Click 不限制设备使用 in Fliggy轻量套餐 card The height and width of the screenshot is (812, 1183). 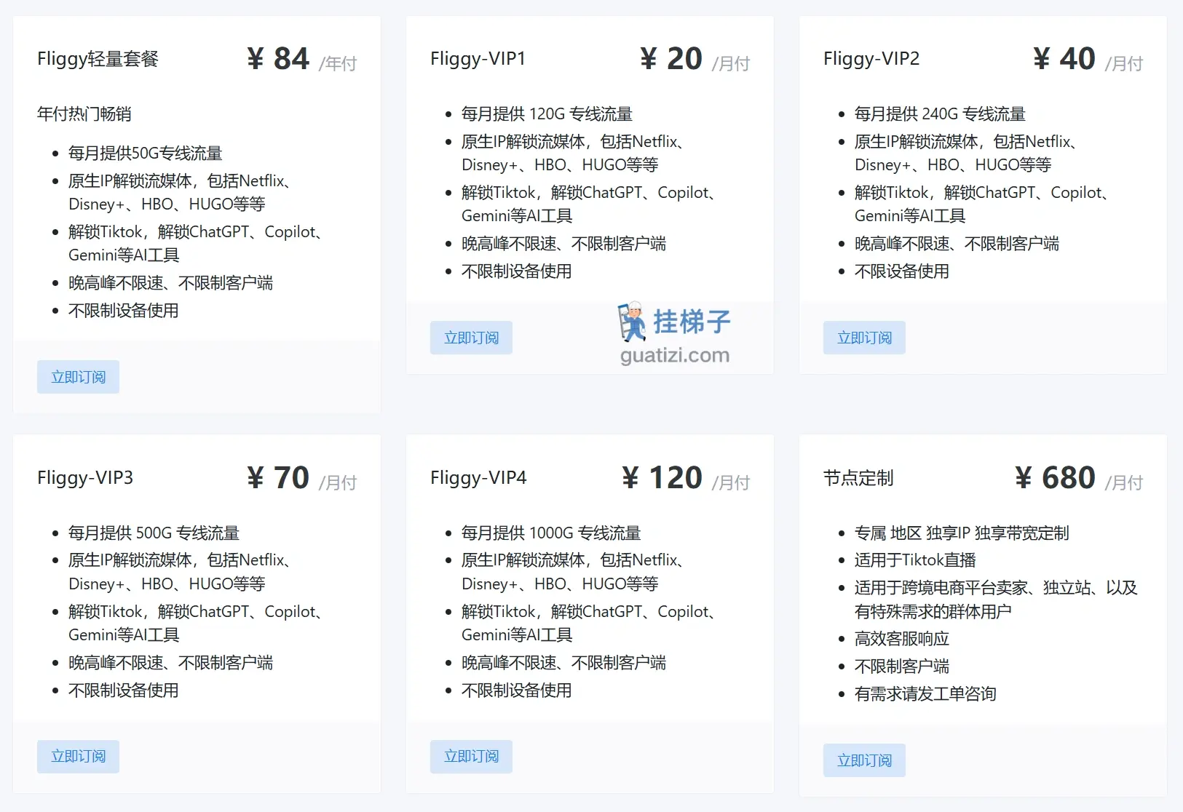(x=124, y=311)
